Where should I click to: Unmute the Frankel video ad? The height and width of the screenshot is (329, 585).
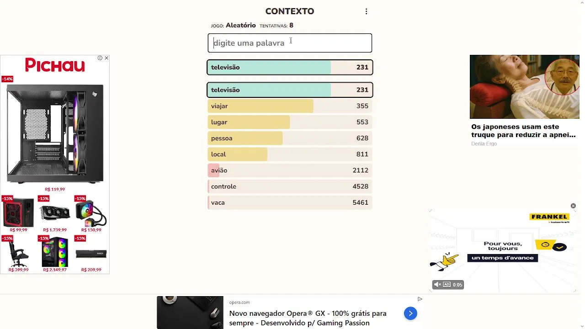[x=437, y=285]
